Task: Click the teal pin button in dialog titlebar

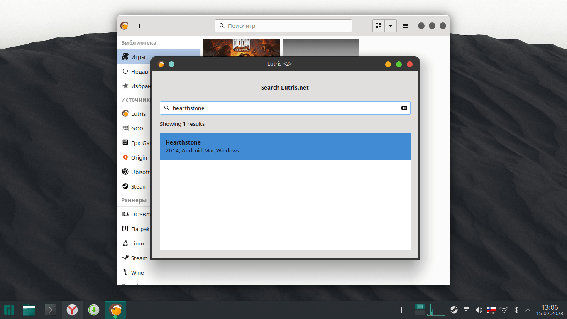Action: 171,64
